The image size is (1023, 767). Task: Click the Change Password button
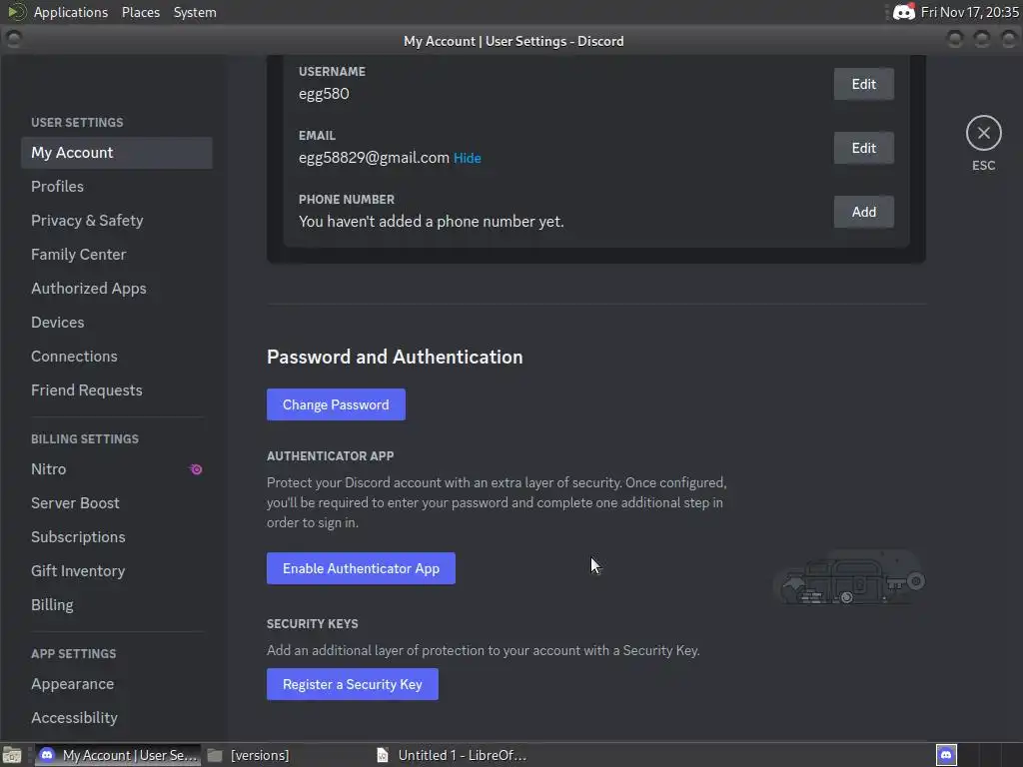[336, 404]
